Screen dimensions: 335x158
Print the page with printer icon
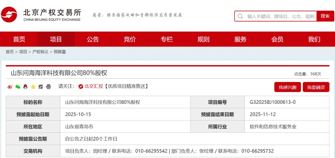click(48, 87)
